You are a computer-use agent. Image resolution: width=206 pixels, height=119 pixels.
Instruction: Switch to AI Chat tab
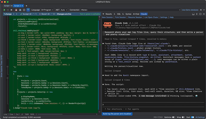pyautogui.click(x=136, y=14)
